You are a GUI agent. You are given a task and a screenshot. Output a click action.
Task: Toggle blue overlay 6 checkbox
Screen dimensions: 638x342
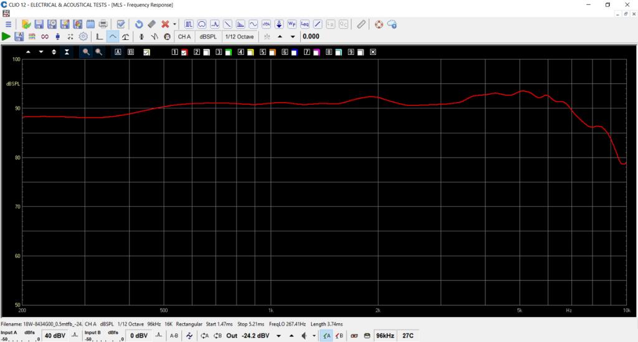tap(294, 52)
